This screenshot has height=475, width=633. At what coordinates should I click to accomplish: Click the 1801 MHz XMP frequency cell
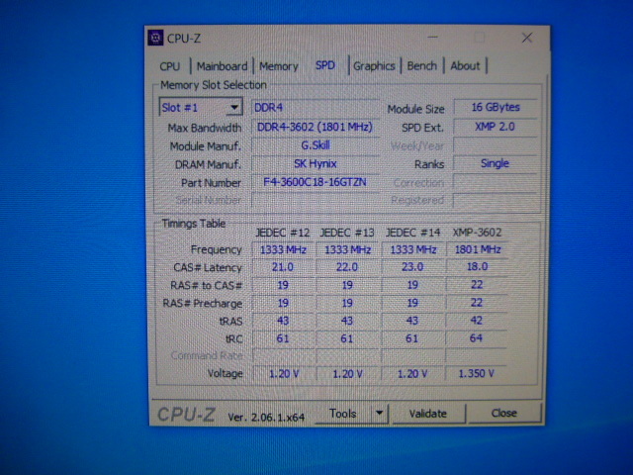(x=477, y=249)
